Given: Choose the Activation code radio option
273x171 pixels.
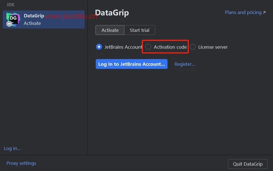Looking at the screenshot, I should click(148, 47).
